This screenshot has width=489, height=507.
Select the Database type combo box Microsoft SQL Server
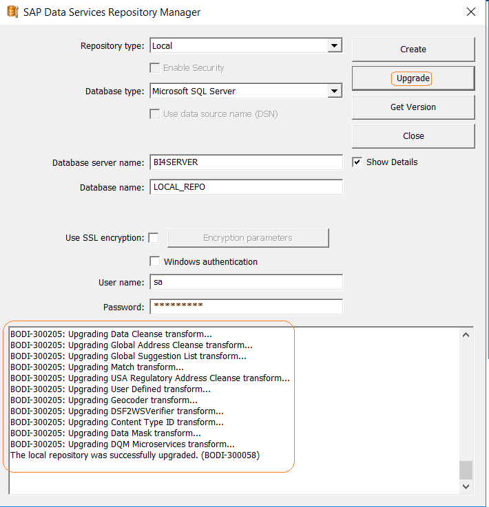[x=246, y=91]
